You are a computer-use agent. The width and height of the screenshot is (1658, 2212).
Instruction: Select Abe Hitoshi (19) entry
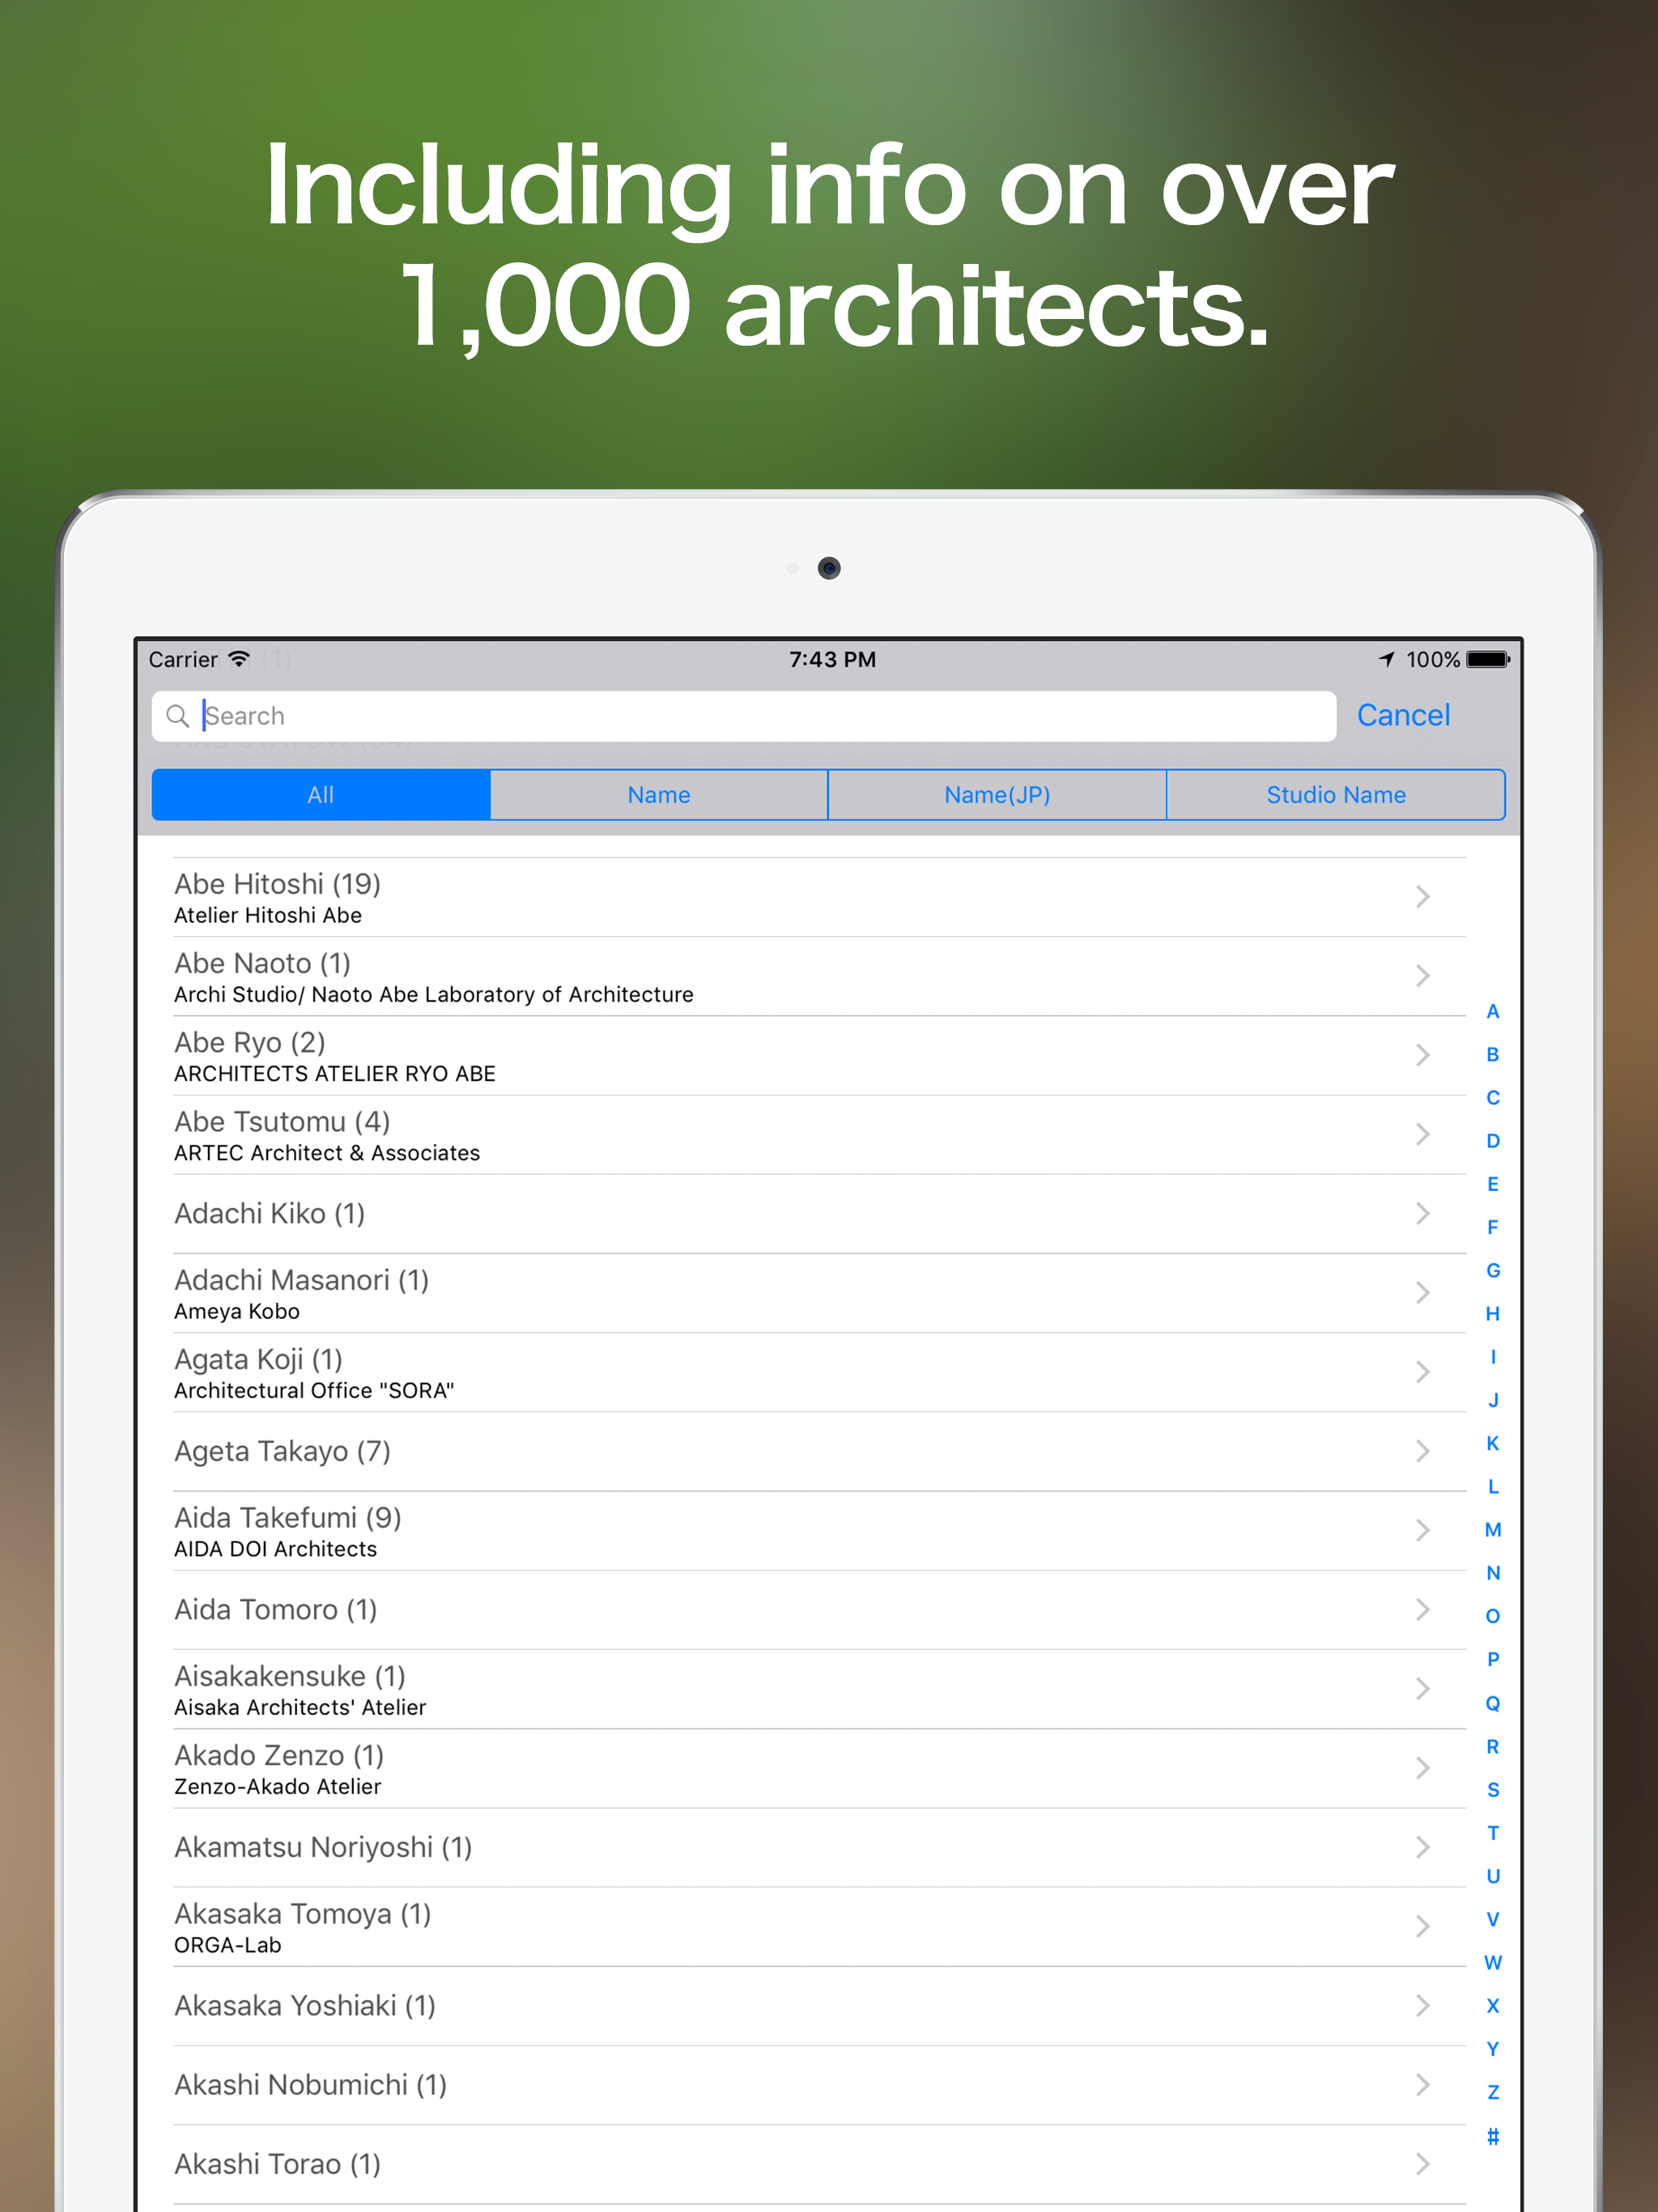tap(820, 897)
